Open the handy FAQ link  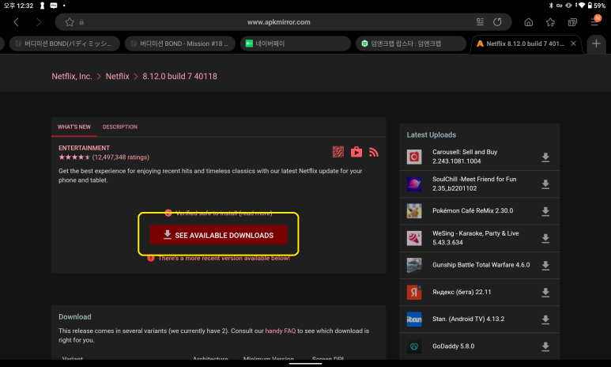[281, 331]
